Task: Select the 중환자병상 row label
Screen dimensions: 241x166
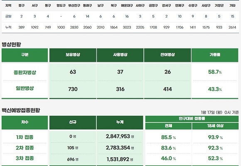Action: pos(25,72)
